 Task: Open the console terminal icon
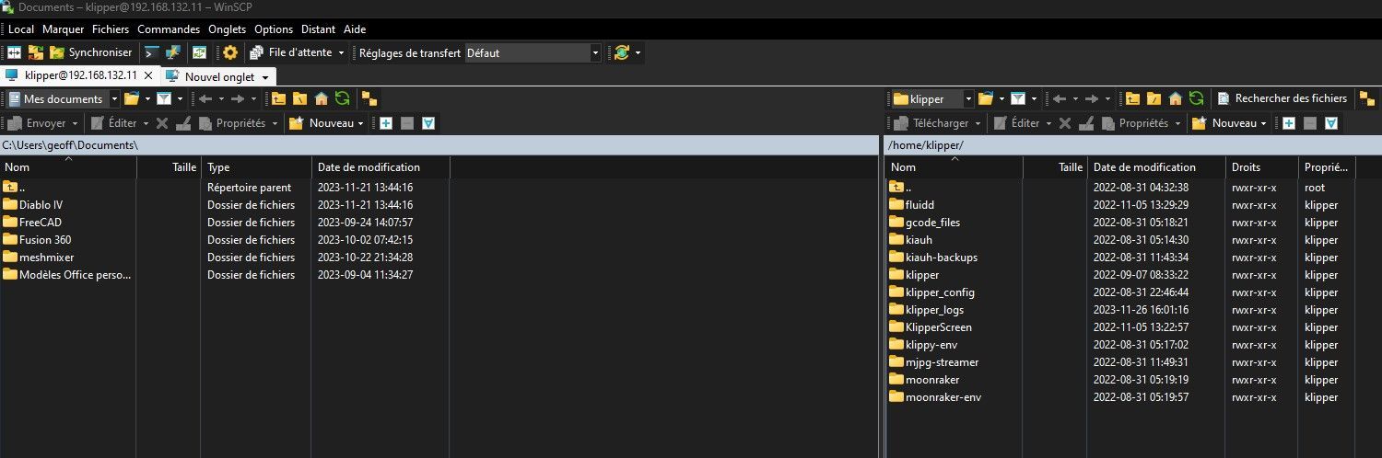(152, 52)
